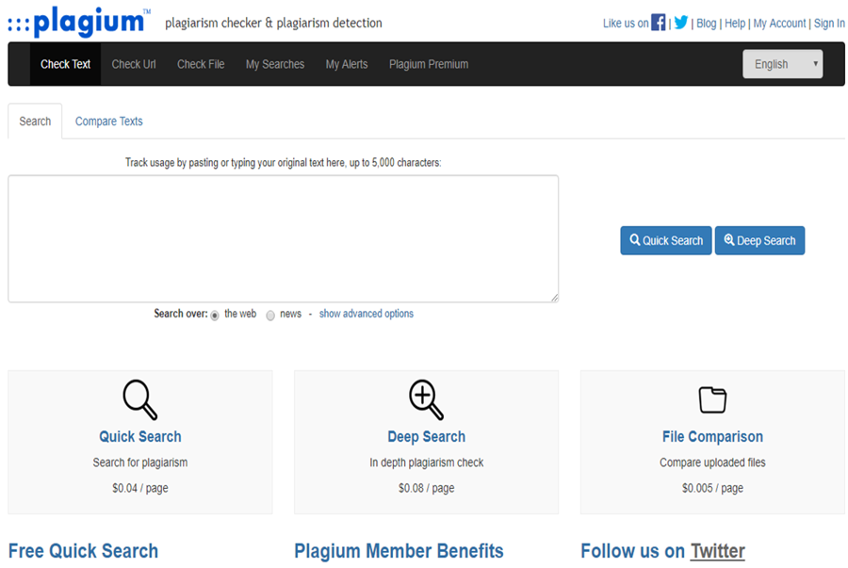Select 'the web' radio option
This screenshot has width=848, height=568.
click(x=215, y=316)
